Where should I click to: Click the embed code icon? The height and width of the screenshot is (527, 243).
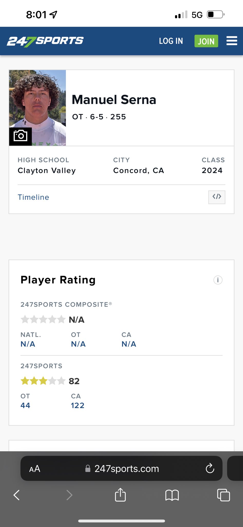point(217,197)
